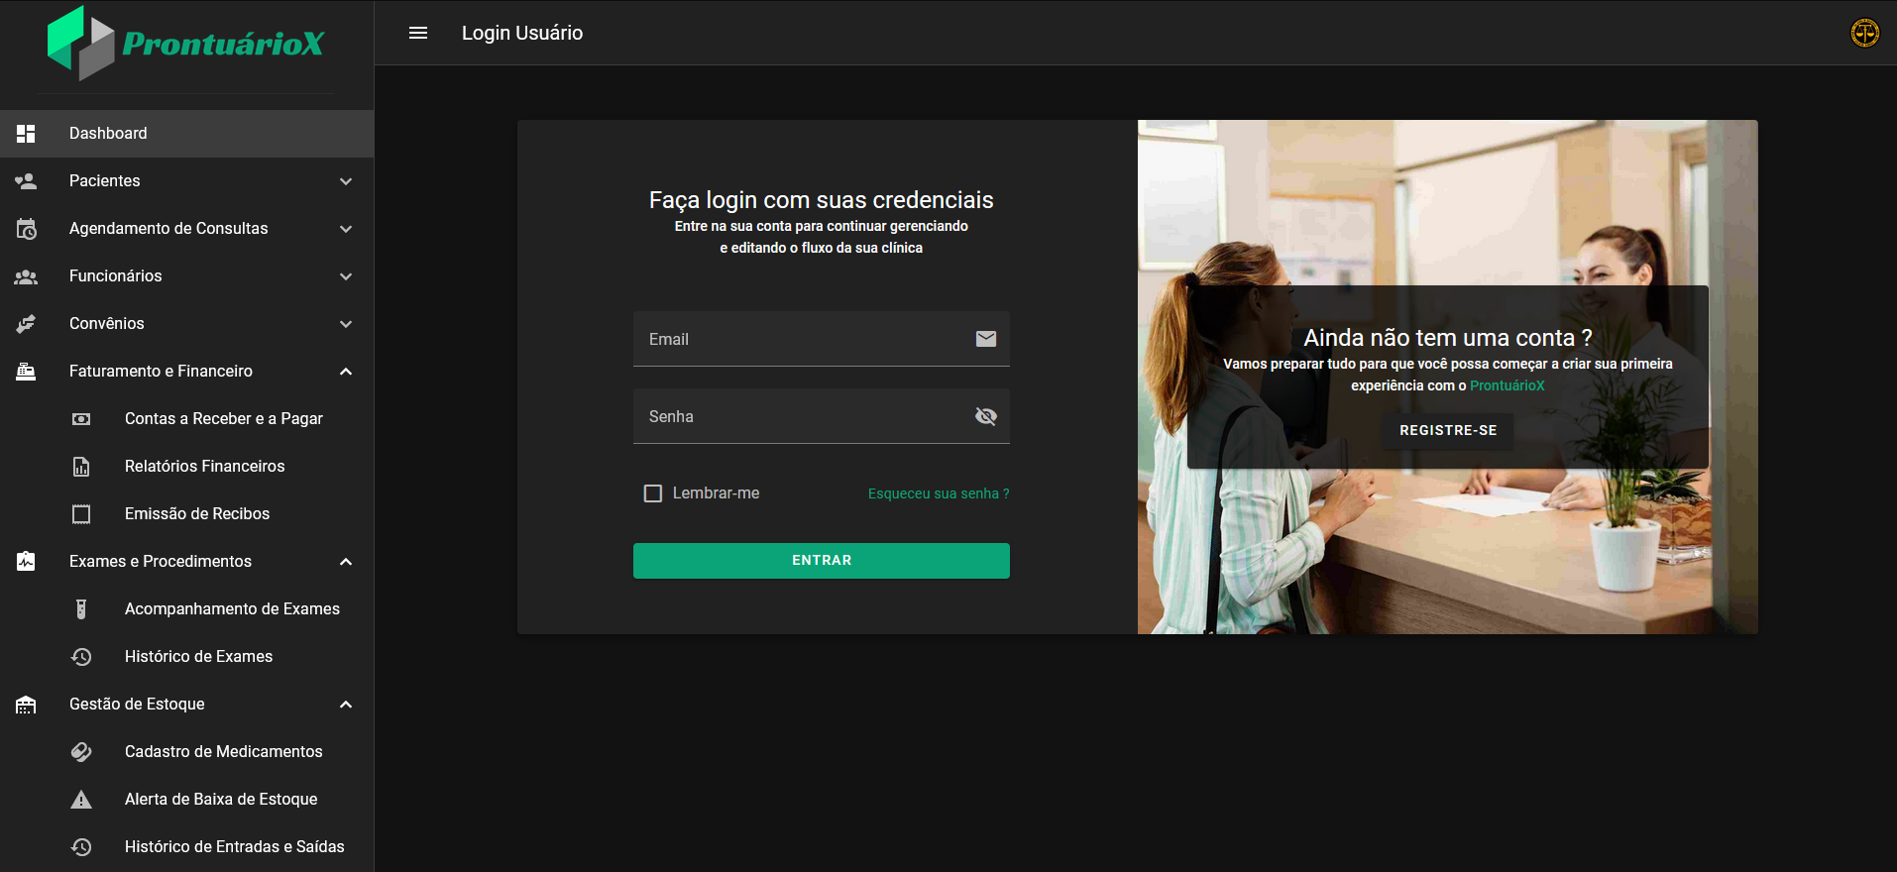Click into the Senha input field
This screenshot has height=872, width=1897.
point(803,416)
